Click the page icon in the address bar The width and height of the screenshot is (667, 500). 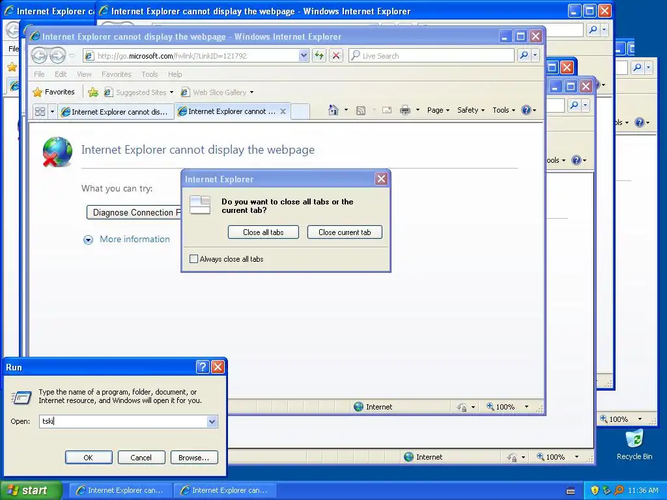click(89, 56)
